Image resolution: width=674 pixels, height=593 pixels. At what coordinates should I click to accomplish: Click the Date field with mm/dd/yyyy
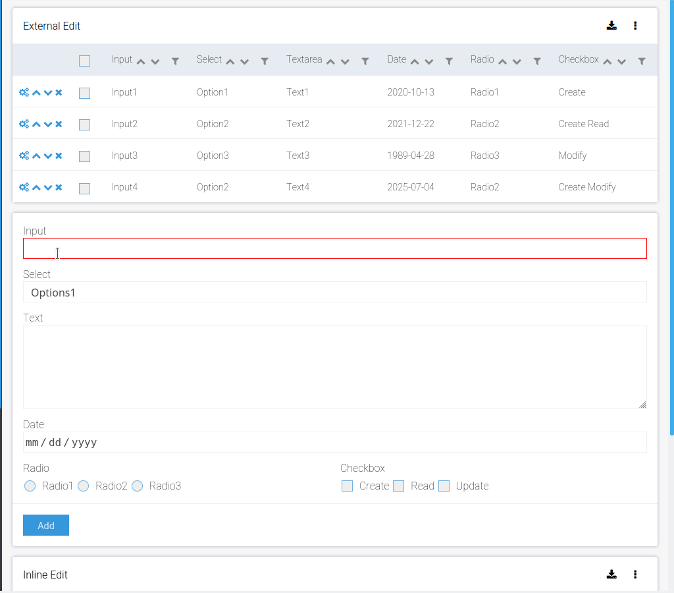pyautogui.click(x=334, y=442)
